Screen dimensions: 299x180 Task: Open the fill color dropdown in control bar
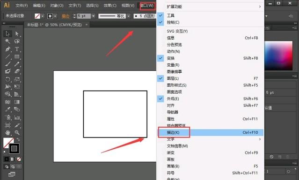point(43,16)
